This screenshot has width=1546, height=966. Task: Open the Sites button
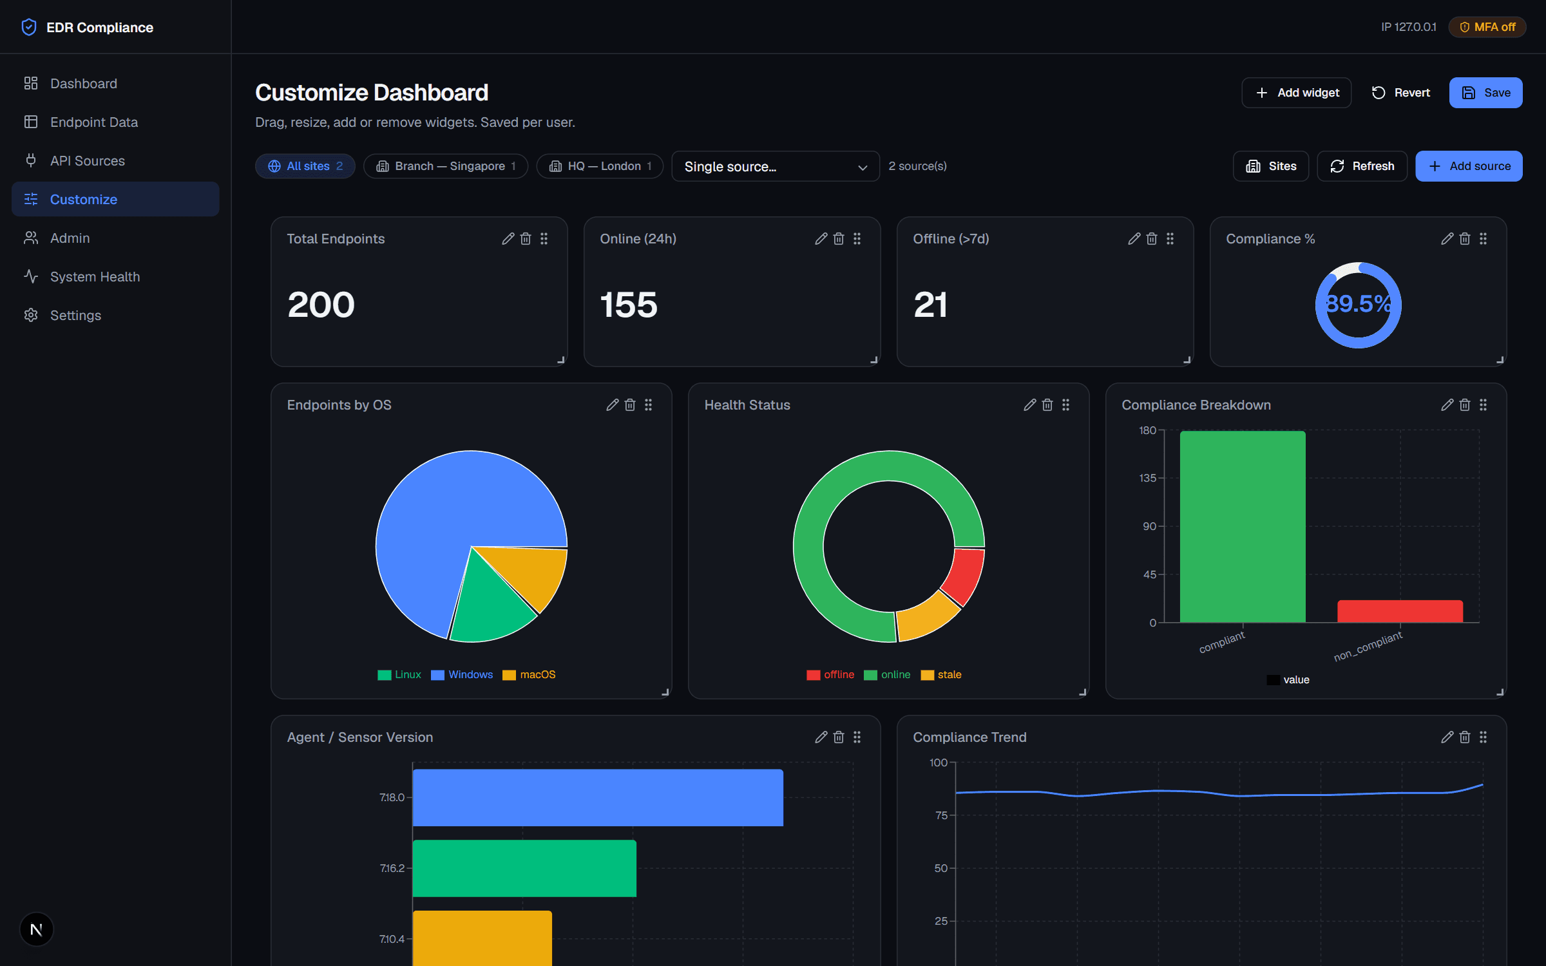coord(1271,166)
